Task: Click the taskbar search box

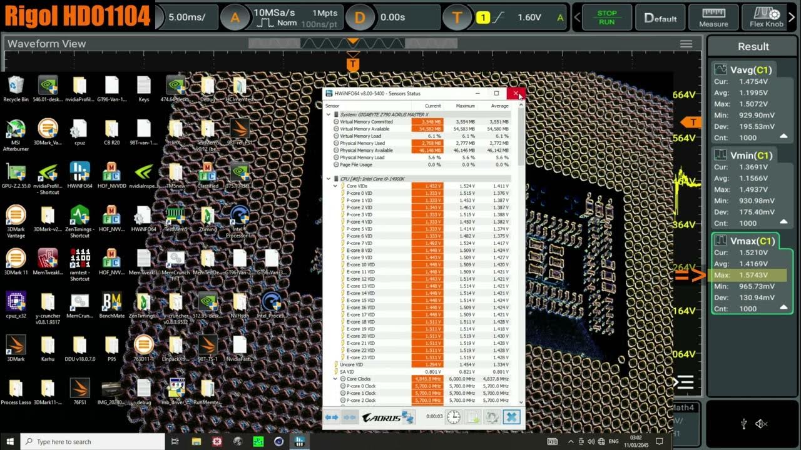Action: (x=93, y=441)
